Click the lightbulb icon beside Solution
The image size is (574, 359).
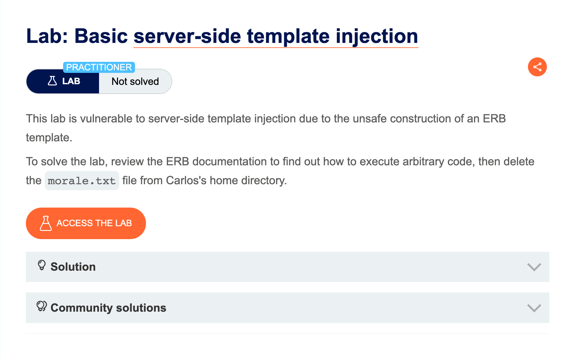(42, 265)
